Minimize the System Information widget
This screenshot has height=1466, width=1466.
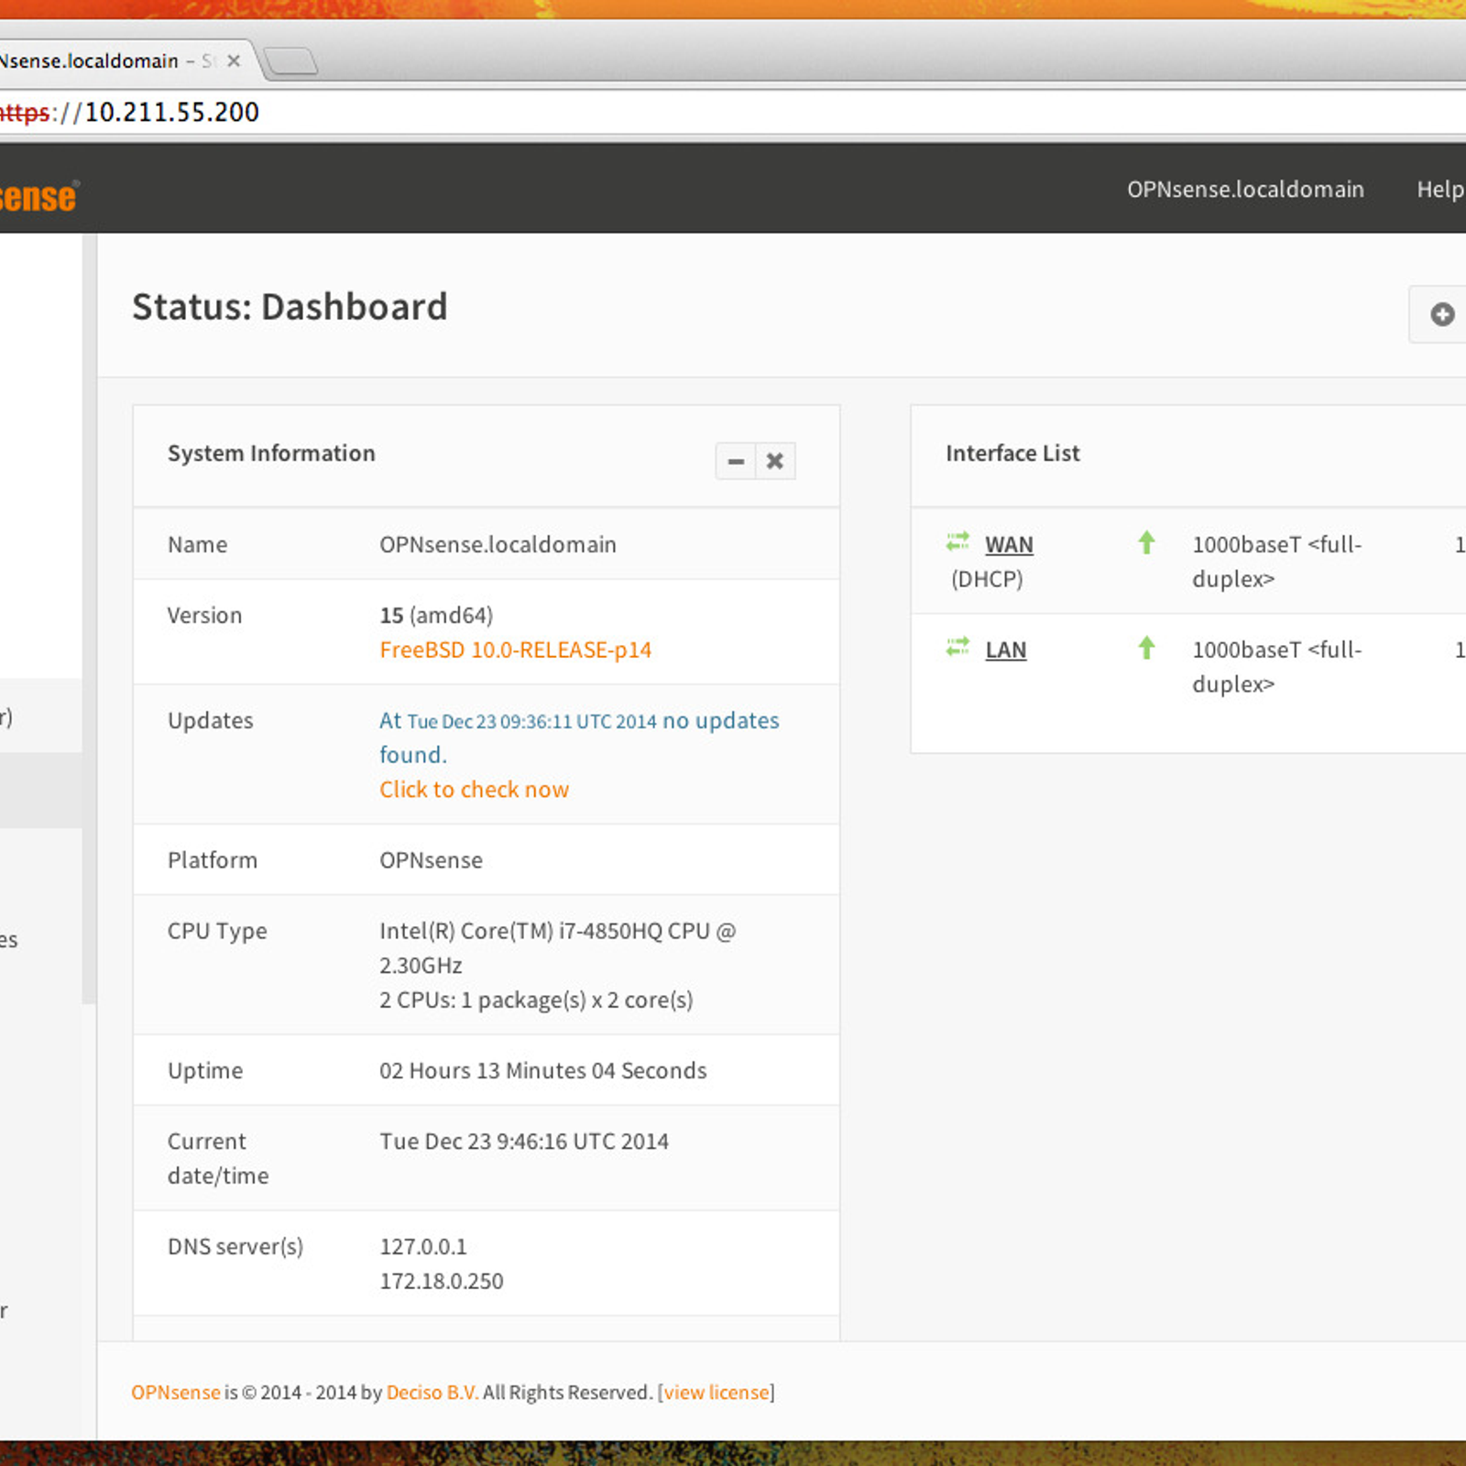click(736, 461)
